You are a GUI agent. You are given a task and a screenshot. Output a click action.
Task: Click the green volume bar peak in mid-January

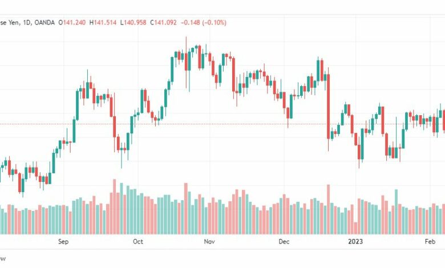click(396, 212)
